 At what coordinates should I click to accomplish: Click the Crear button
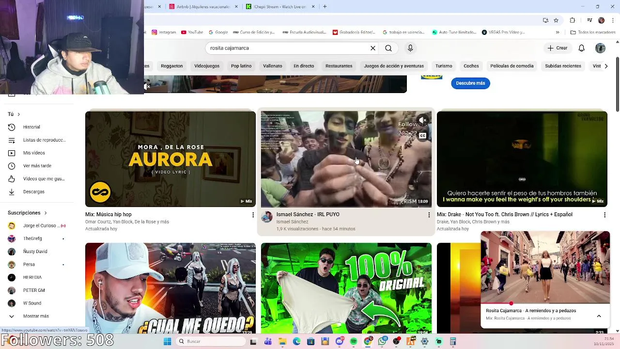pyautogui.click(x=557, y=48)
